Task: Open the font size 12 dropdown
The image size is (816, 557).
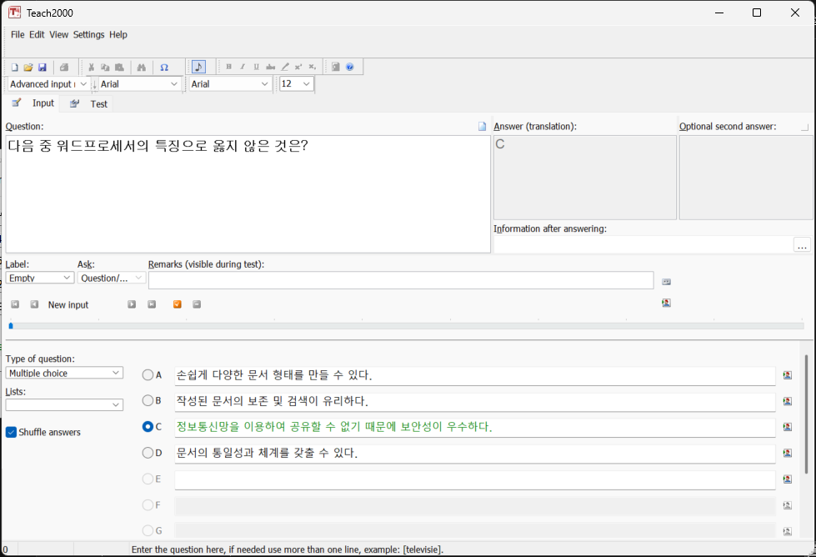Action: pyautogui.click(x=296, y=84)
